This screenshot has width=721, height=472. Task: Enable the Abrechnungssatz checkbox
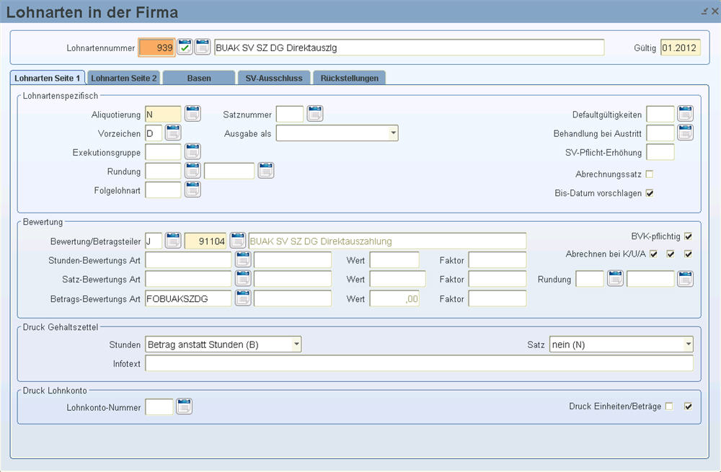point(650,174)
